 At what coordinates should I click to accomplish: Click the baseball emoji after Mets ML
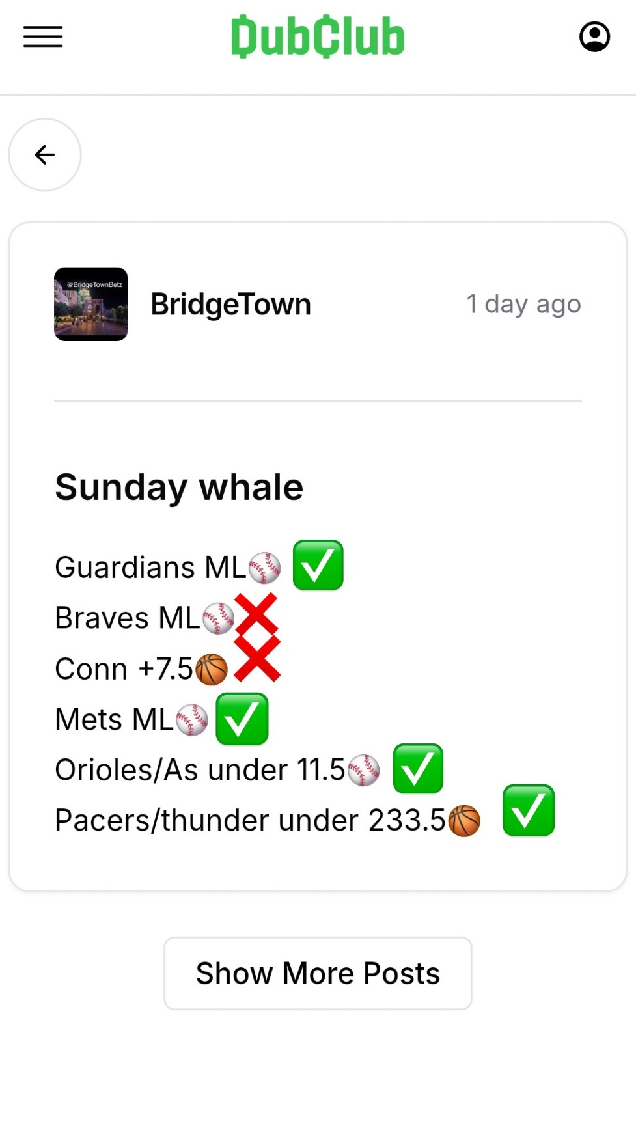coord(192,720)
